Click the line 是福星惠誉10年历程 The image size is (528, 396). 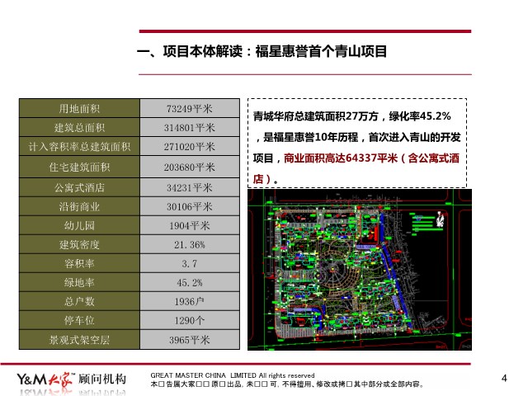coord(311,137)
